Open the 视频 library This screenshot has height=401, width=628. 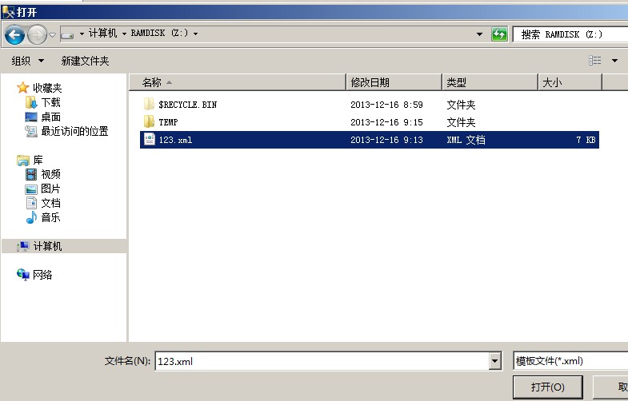51,174
